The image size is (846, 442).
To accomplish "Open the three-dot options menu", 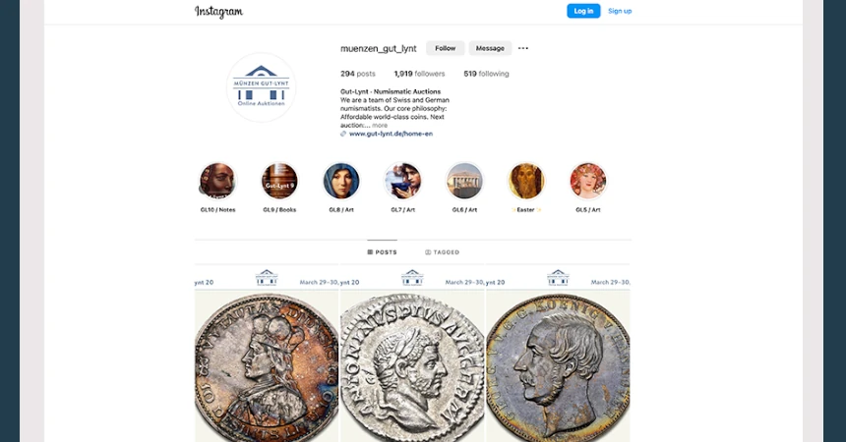I will point(523,48).
